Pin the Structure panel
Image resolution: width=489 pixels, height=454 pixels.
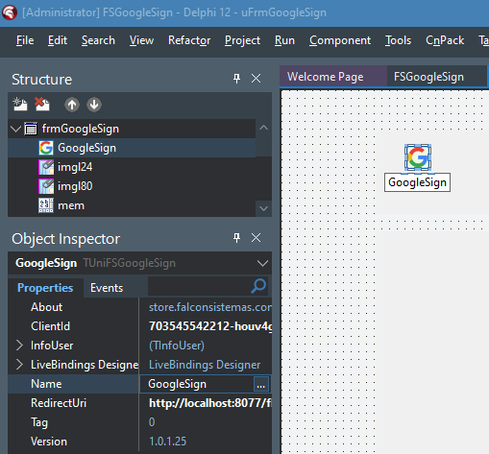point(236,79)
